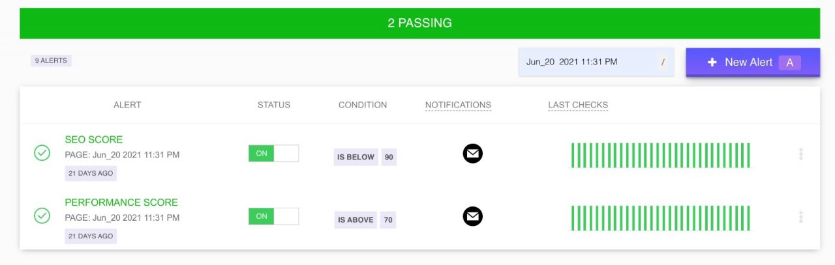
Task: Click the 9 ALERTS badge
Action: [x=51, y=61]
